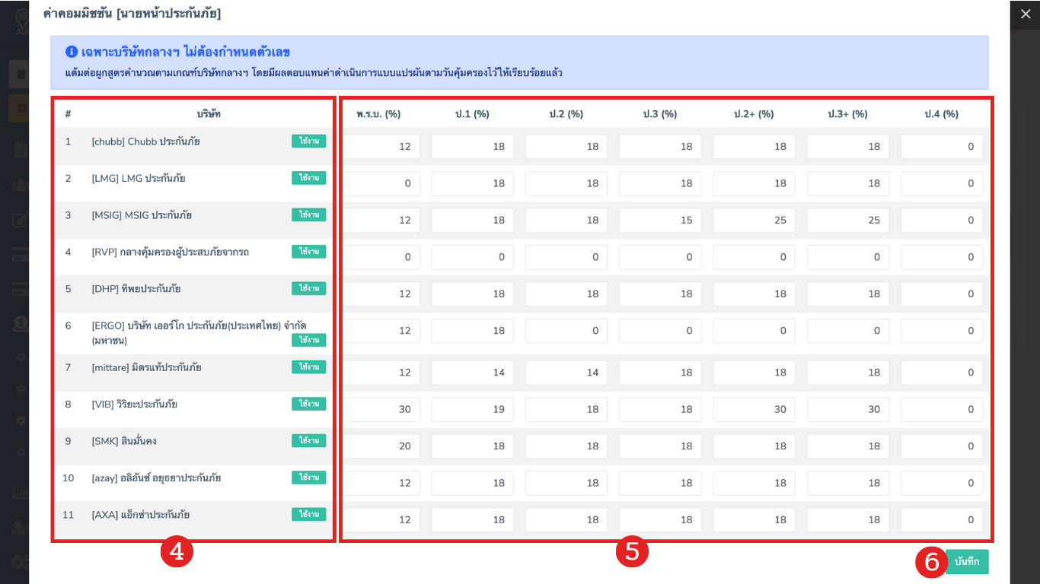Focus the พ.ร.บ. (%) field for SMK สินมั่นคง
Image resolution: width=1040 pixels, height=584 pixels.
tap(381, 446)
